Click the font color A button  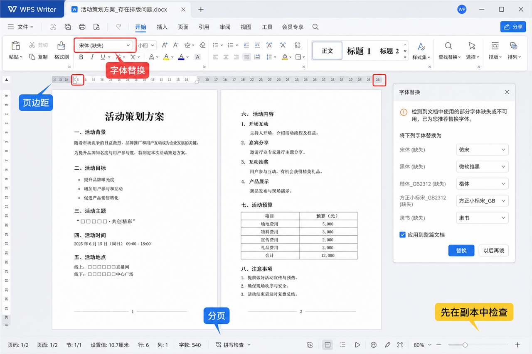pyautogui.click(x=181, y=57)
